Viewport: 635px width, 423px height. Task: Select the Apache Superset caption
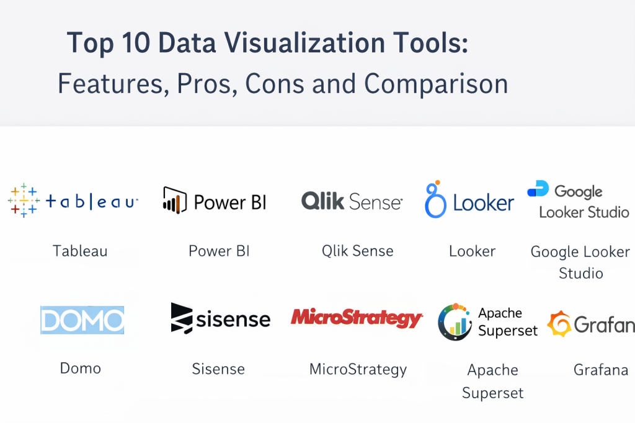click(492, 381)
